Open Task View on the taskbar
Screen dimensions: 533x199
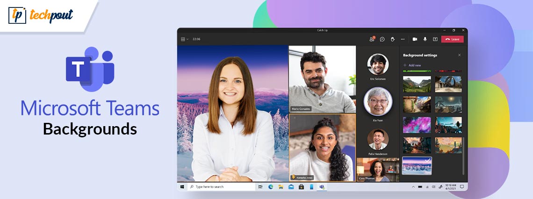[x=260, y=187]
